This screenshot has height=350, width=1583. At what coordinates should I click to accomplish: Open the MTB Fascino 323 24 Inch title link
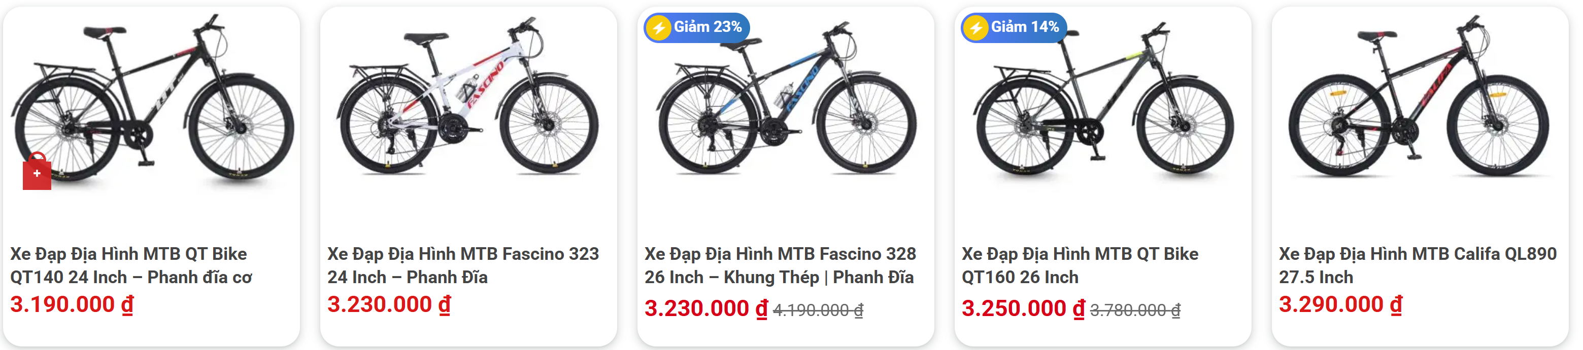(x=463, y=265)
